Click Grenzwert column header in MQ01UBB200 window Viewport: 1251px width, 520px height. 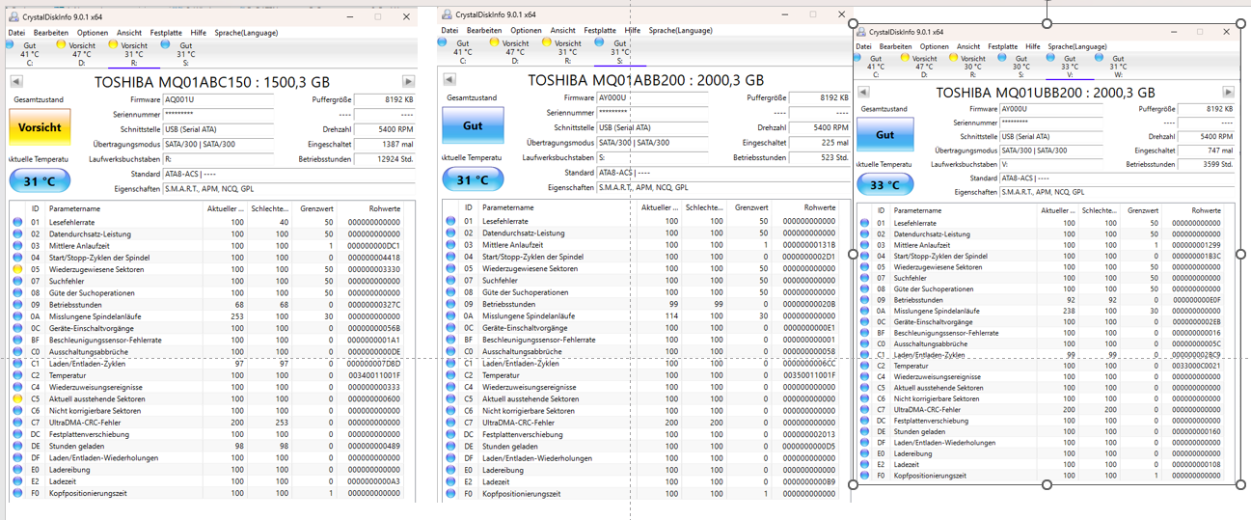tap(1143, 210)
